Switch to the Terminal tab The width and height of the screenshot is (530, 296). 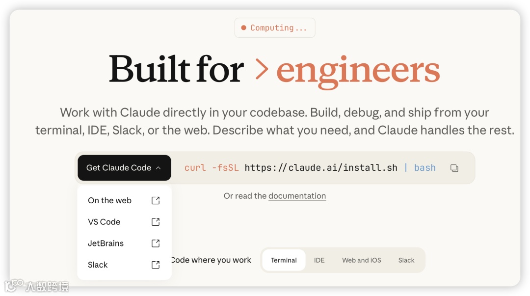point(284,260)
